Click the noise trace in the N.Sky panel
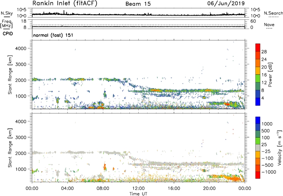The image size is (283, 196). click(x=138, y=15)
